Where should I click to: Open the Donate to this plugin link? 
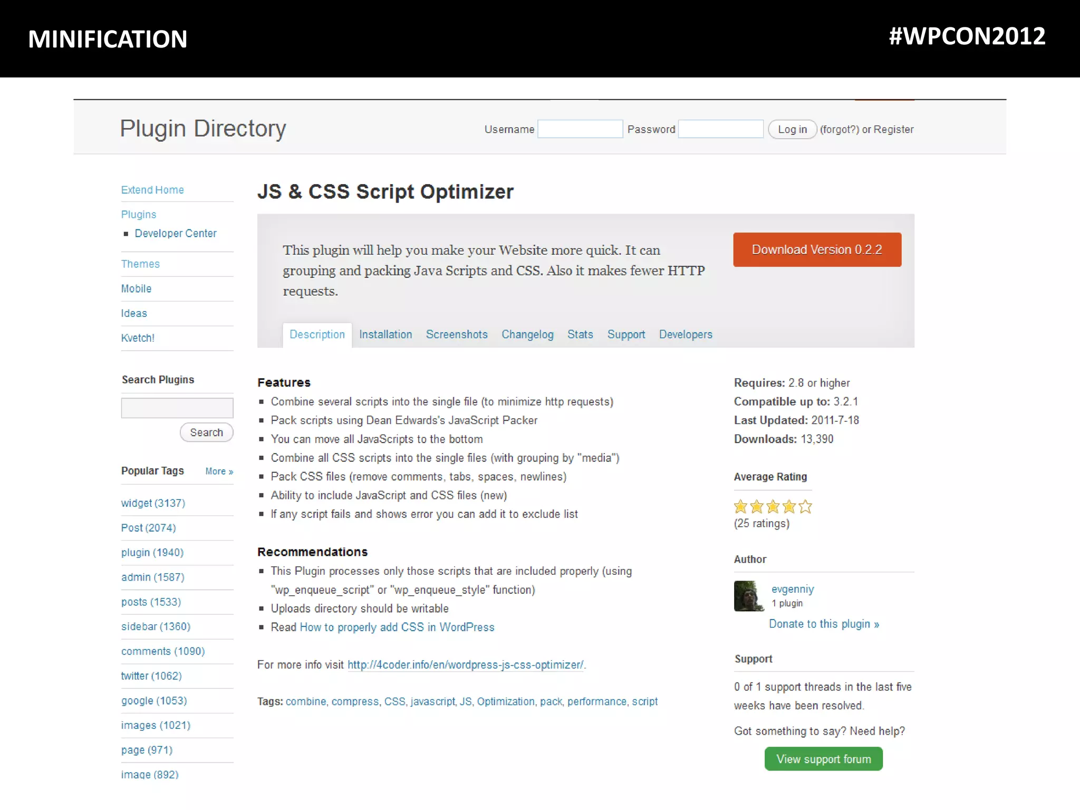coord(824,624)
